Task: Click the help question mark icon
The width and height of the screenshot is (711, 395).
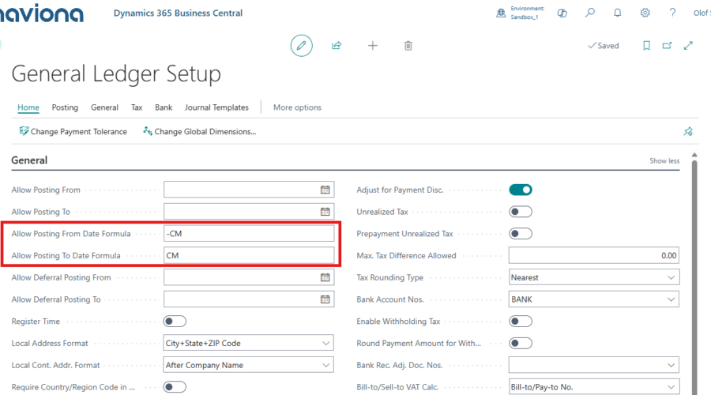Action: tap(672, 13)
